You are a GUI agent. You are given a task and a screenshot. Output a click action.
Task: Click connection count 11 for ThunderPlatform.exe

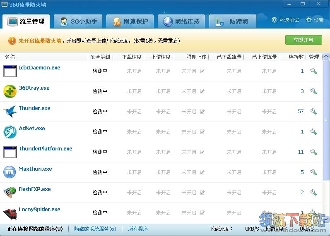tap(301, 152)
